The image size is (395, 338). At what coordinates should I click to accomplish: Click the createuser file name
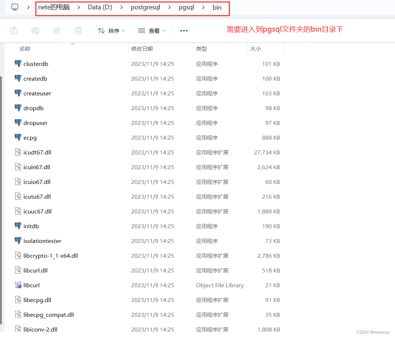37,93
